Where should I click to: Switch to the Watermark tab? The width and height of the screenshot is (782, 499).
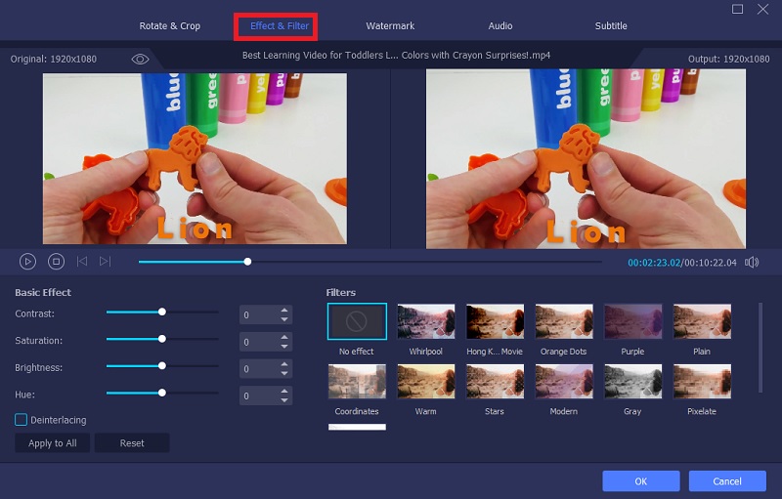point(390,26)
